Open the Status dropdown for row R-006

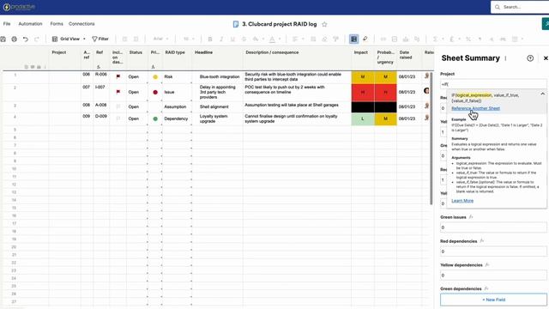point(137,76)
